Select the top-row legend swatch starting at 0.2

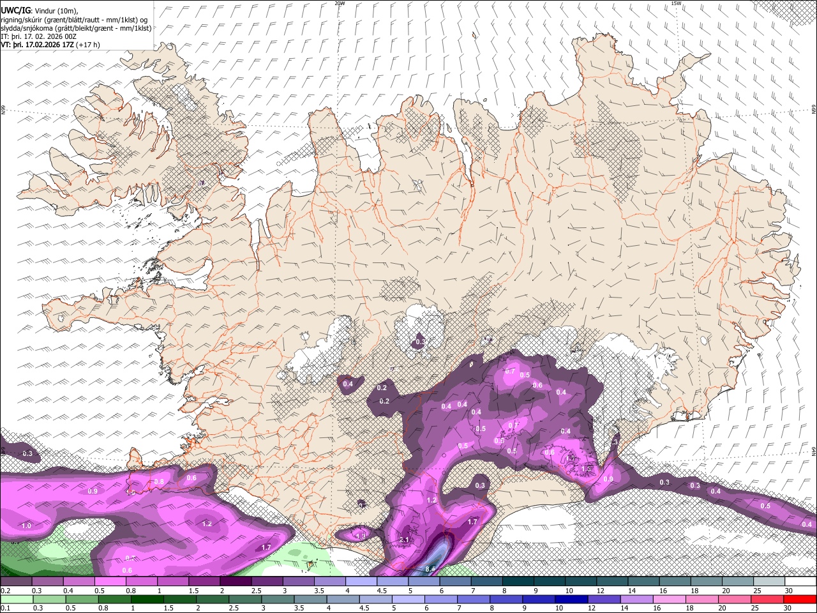point(16,582)
